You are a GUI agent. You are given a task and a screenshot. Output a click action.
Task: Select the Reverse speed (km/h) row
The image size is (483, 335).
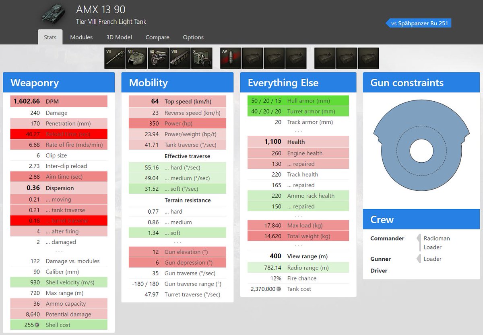click(x=178, y=113)
